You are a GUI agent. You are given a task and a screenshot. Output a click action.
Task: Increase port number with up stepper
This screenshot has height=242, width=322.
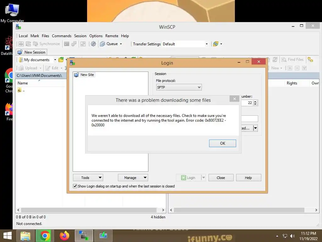coord(255,101)
